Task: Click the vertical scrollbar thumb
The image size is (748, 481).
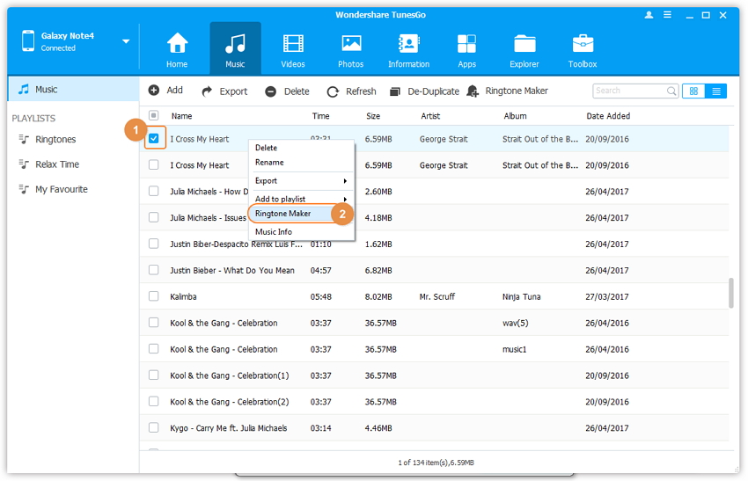Action: click(x=730, y=294)
